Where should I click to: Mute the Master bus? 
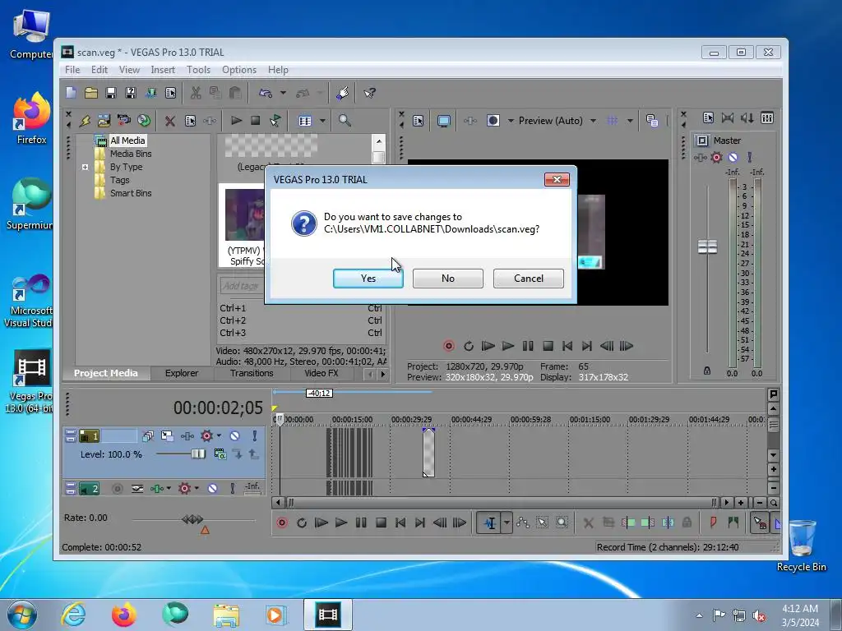tap(733, 157)
